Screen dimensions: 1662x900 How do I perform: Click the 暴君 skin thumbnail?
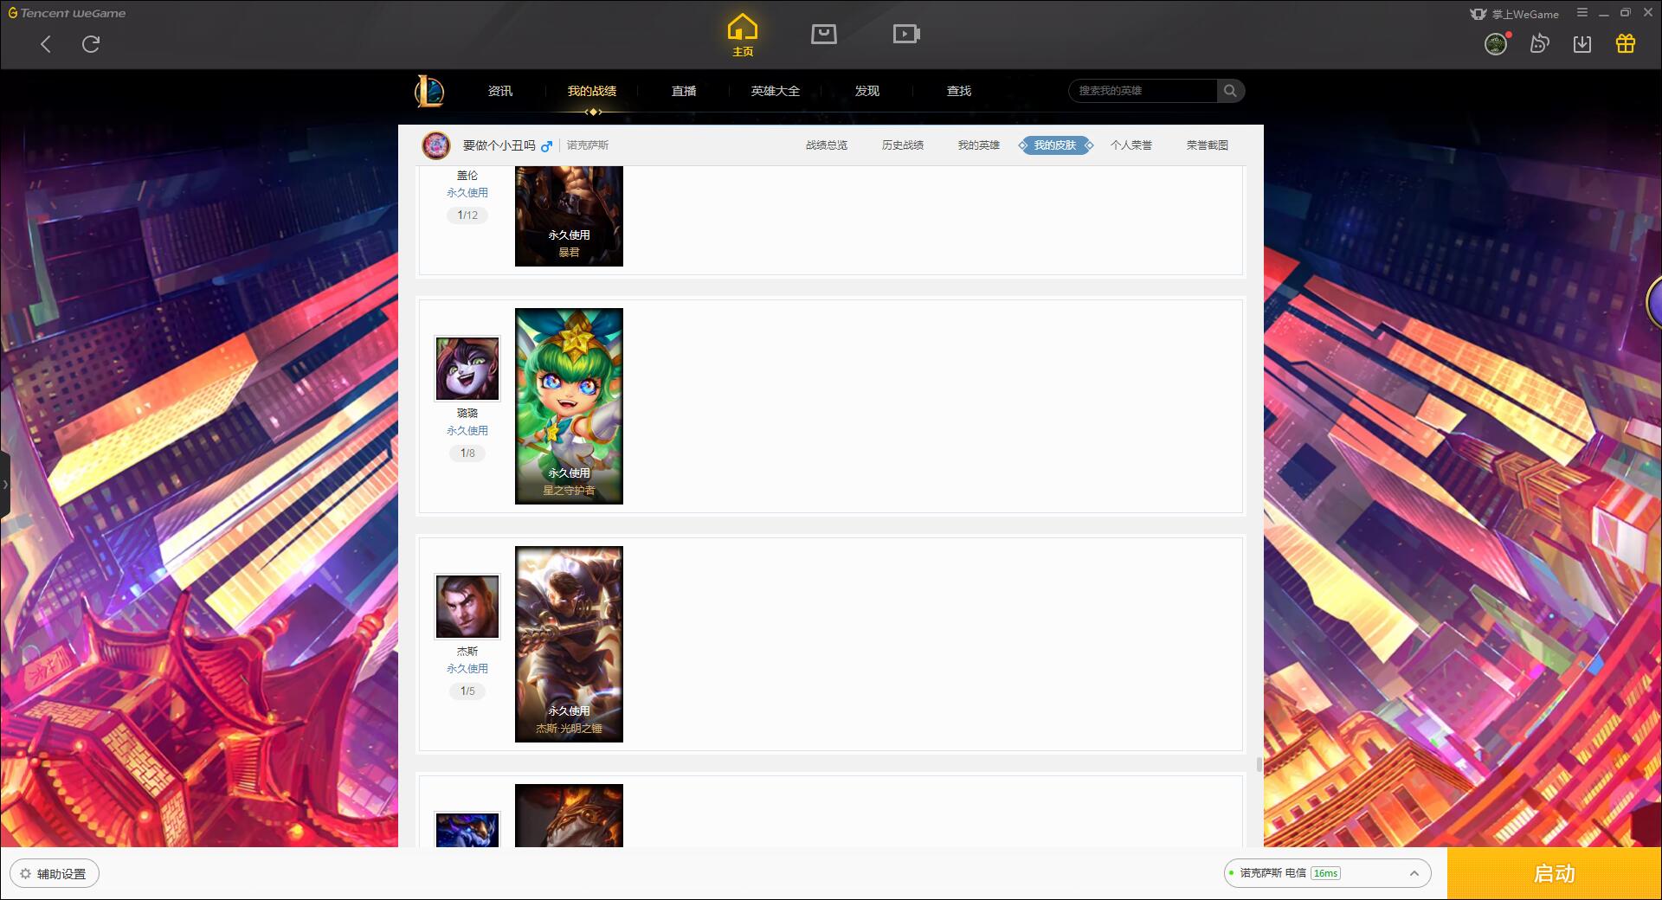[569, 215]
